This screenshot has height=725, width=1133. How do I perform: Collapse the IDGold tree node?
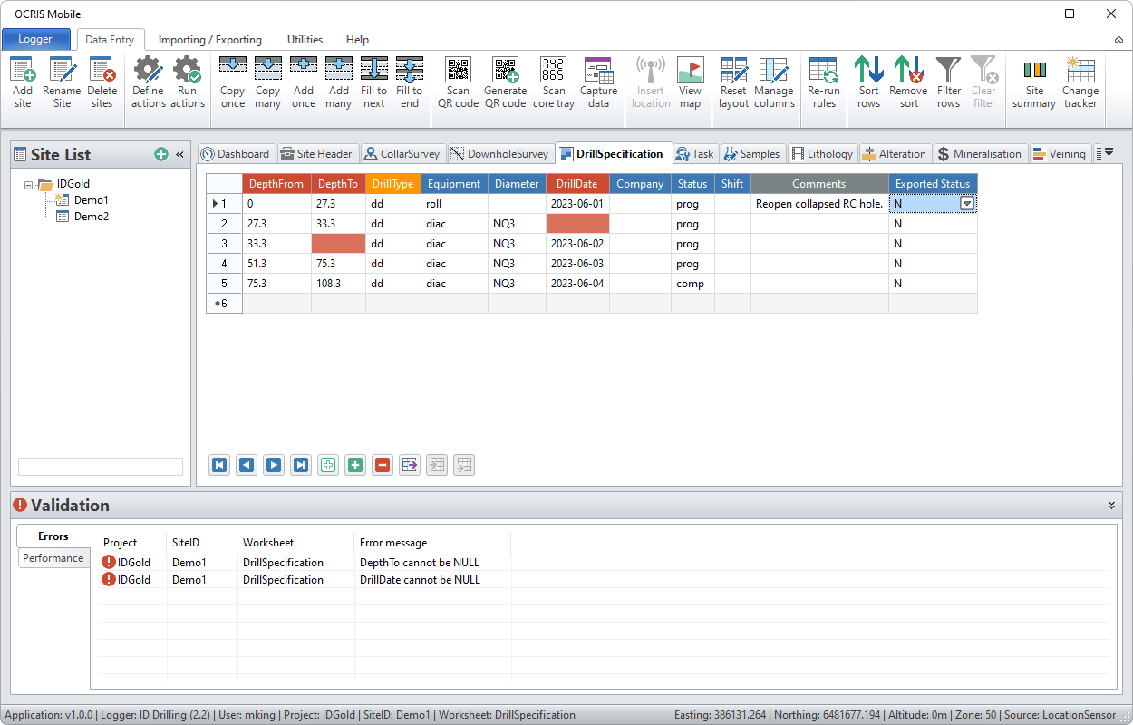click(x=30, y=184)
